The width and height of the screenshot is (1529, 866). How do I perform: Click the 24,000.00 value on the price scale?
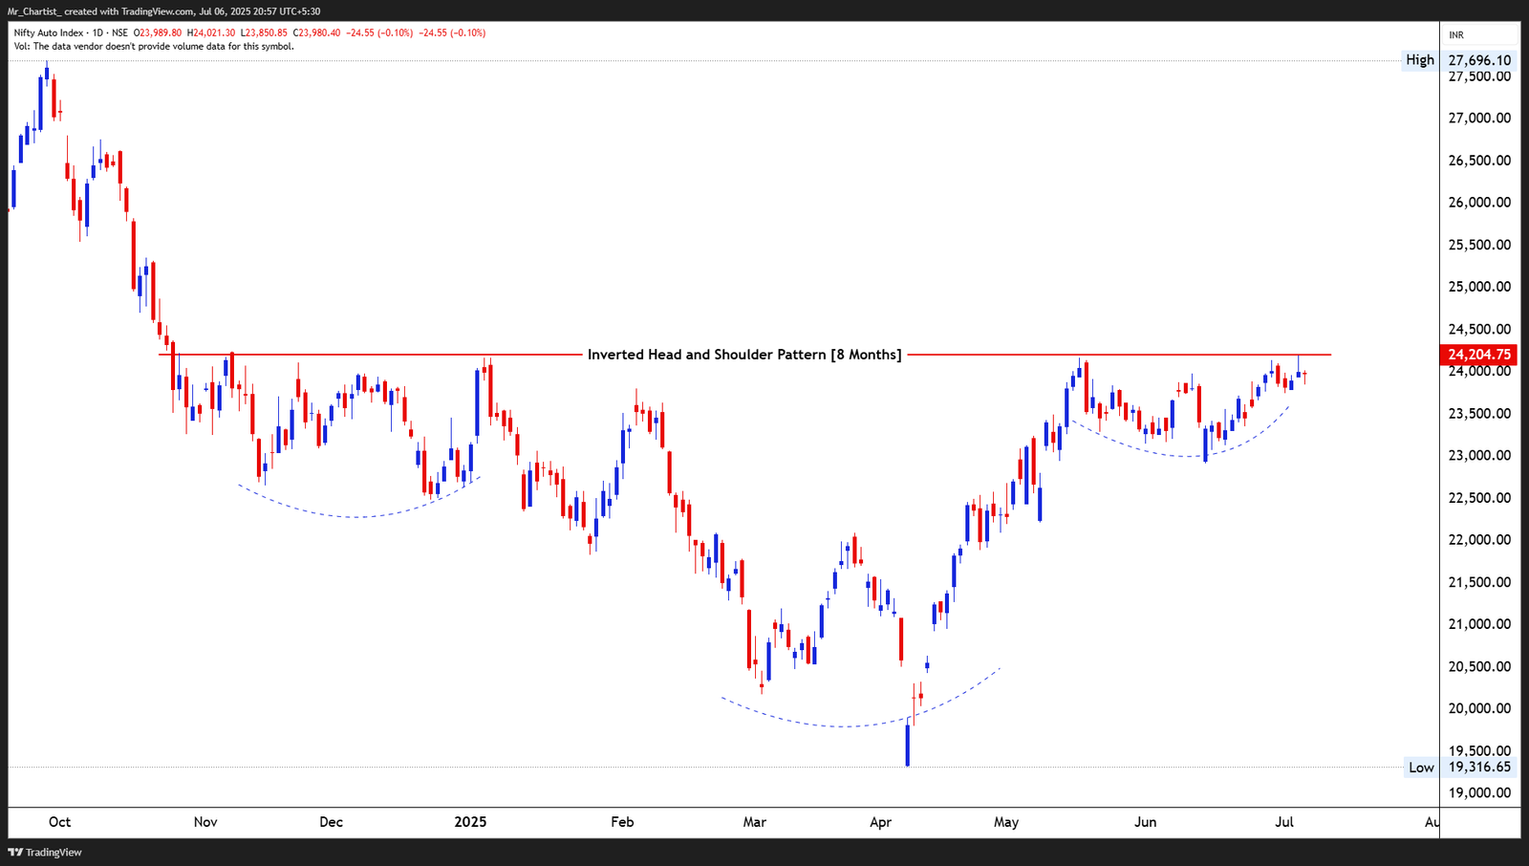(x=1477, y=371)
